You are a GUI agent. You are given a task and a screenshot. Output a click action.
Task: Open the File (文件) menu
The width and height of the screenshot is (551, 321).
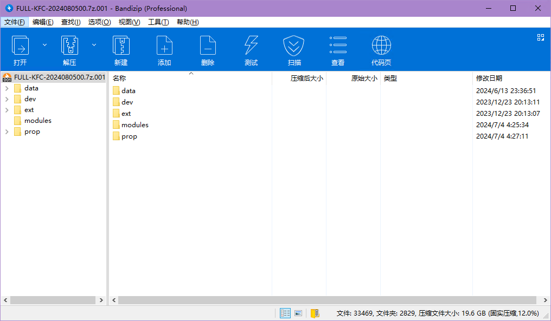(15, 22)
